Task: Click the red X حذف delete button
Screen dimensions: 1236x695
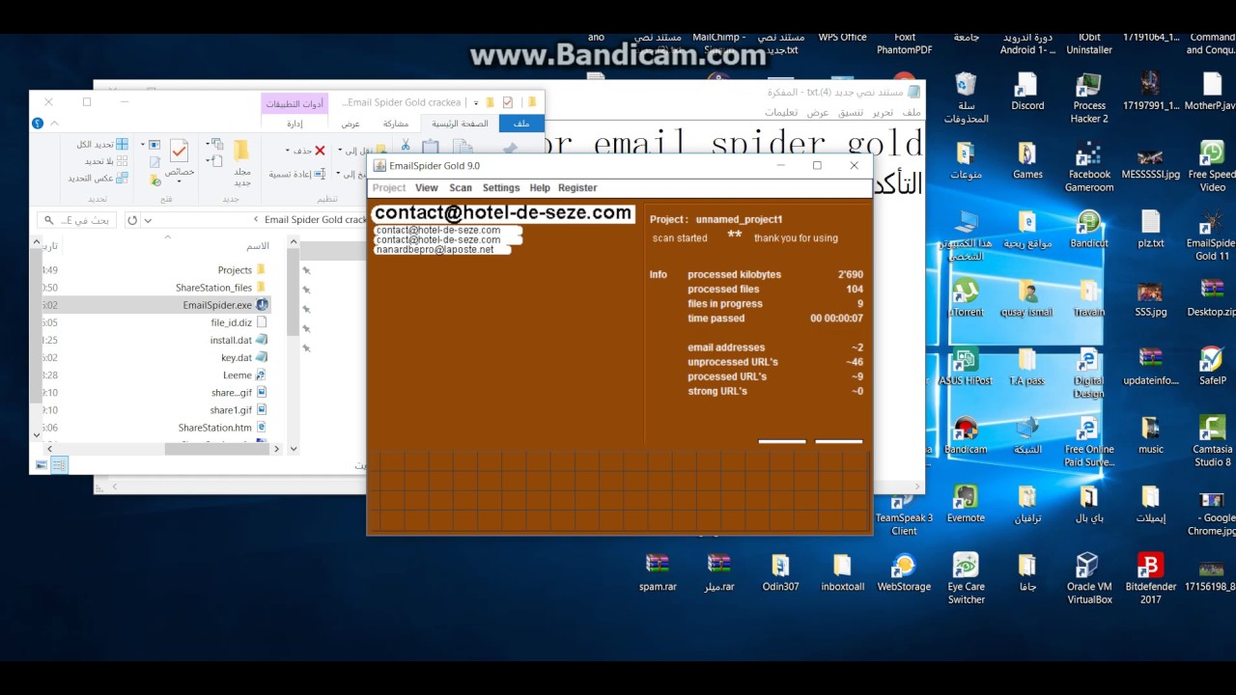Action: 320,151
